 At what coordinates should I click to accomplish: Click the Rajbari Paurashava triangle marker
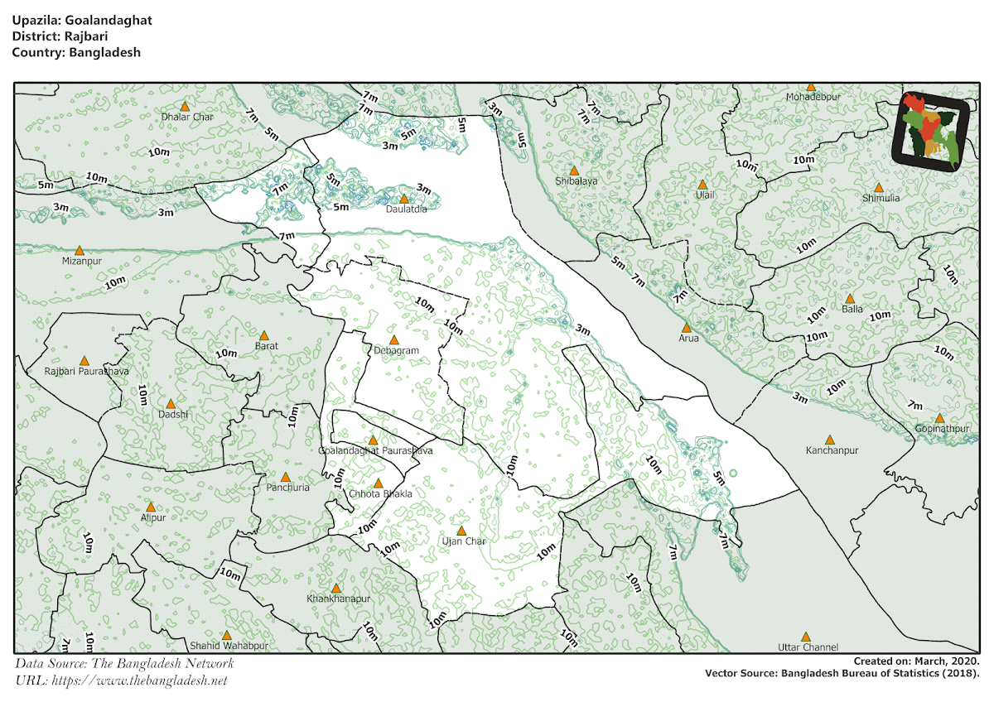point(84,361)
